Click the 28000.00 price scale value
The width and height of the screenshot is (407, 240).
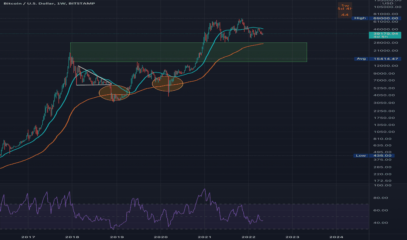(x=386, y=43)
